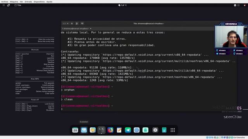This screenshot has height=139, width=248.
Task: Click '#2) Piensa antes de escribir.' line
Action: point(92,42)
